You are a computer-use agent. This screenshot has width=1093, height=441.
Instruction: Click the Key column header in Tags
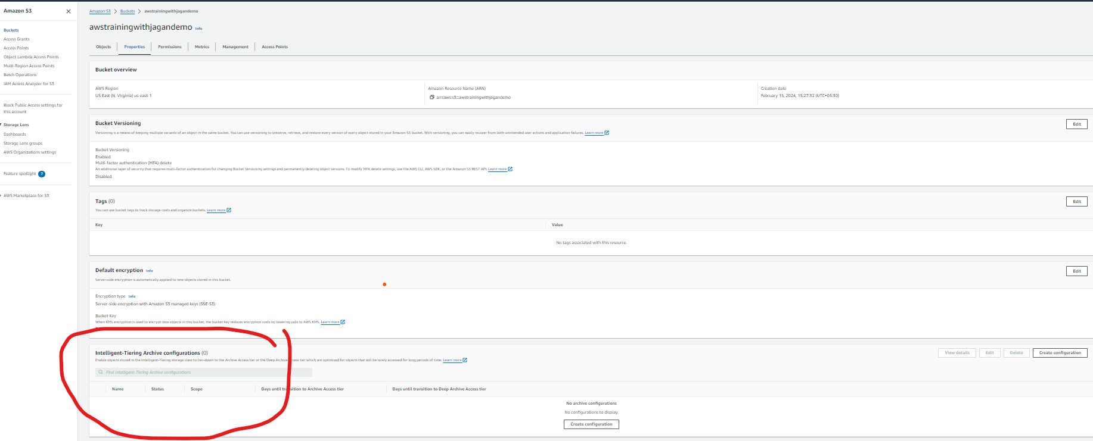(x=99, y=225)
